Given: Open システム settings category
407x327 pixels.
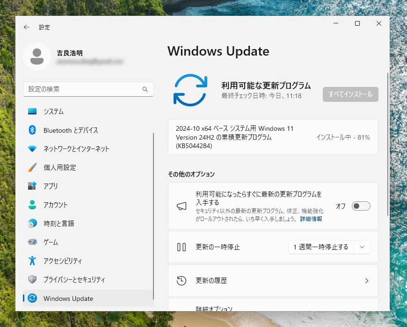Looking at the screenshot, I should click(x=88, y=112).
